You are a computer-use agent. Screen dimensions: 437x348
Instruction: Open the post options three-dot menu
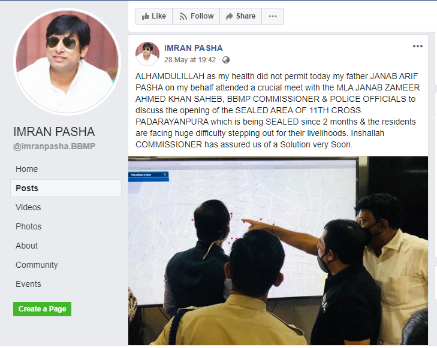pos(417,46)
